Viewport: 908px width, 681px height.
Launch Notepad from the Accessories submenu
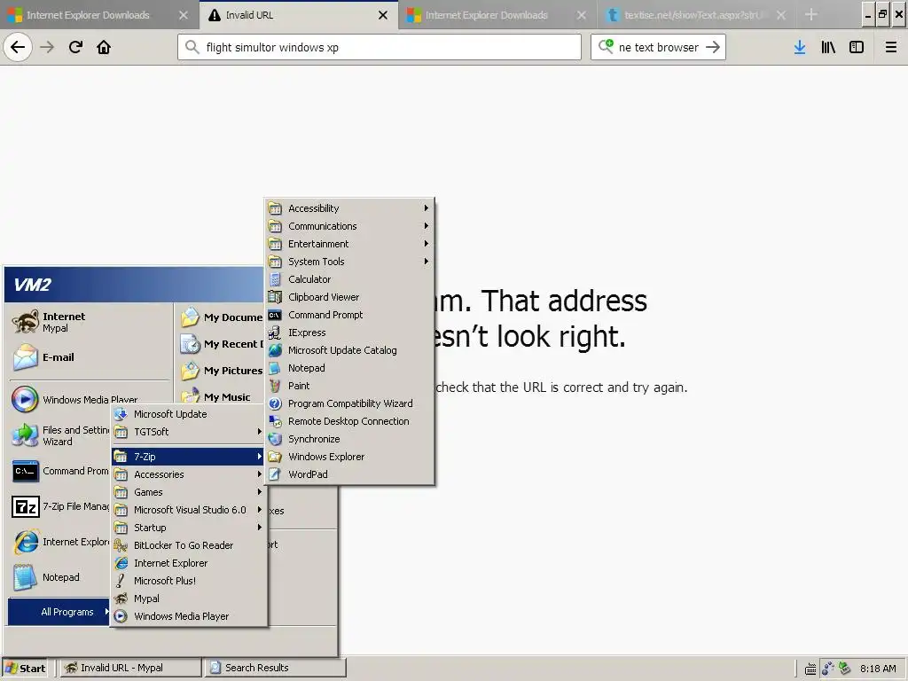coord(349,368)
